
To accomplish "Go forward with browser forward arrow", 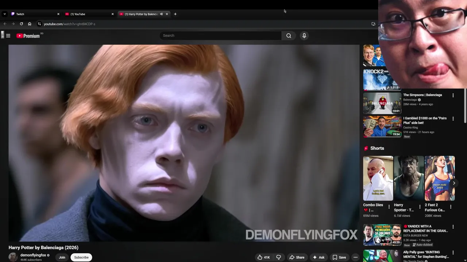I will click(x=13, y=24).
